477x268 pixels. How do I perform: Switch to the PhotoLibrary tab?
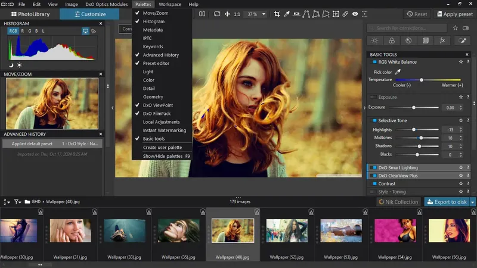(30, 14)
